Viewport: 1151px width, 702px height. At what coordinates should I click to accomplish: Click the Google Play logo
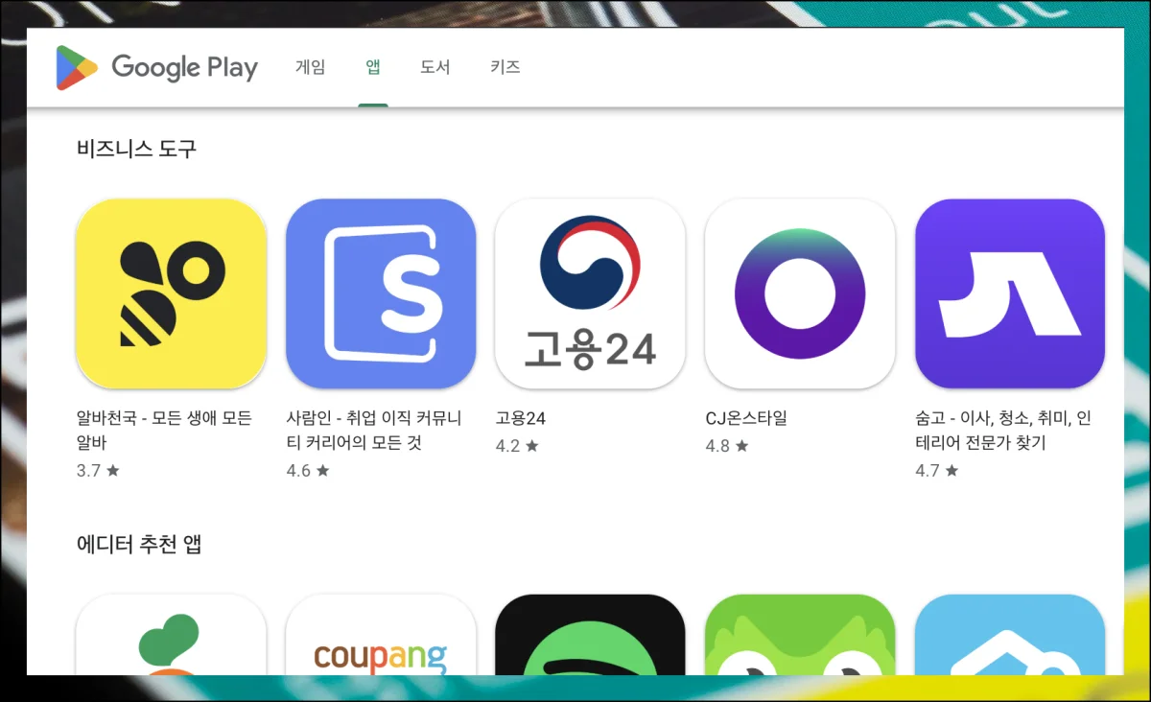157,67
